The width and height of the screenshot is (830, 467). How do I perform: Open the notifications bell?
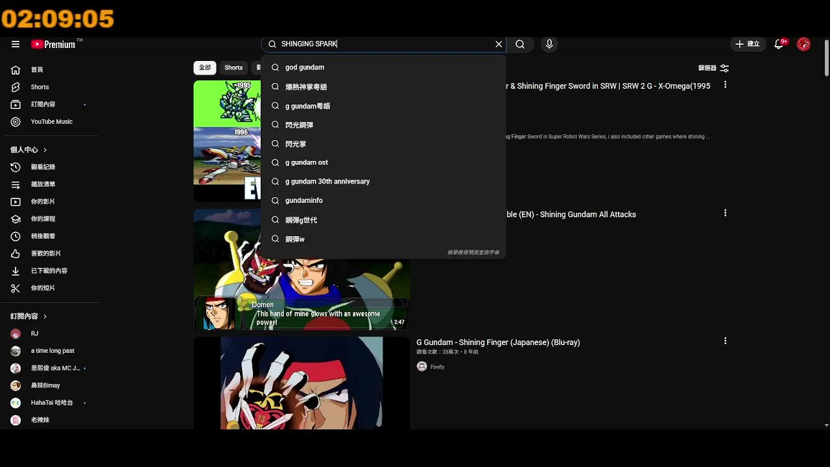pos(779,44)
